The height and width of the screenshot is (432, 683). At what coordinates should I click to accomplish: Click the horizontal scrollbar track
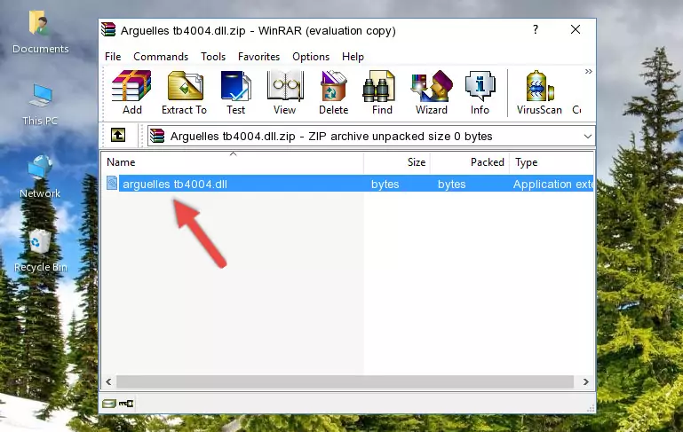point(345,381)
